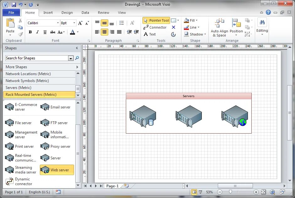Switch to the Design tab

[67, 13]
